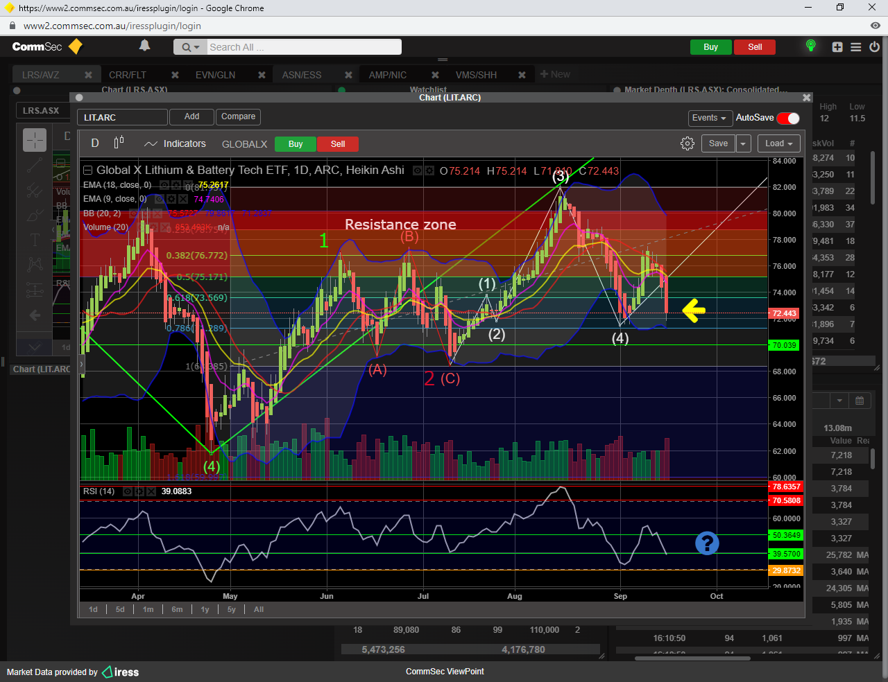The width and height of the screenshot is (888, 682).
Task: Click the Compare button
Action: pyautogui.click(x=238, y=116)
